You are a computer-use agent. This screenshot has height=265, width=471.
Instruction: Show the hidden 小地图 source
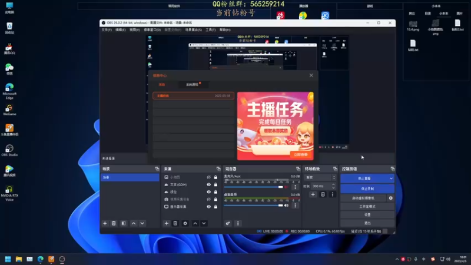click(x=208, y=177)
